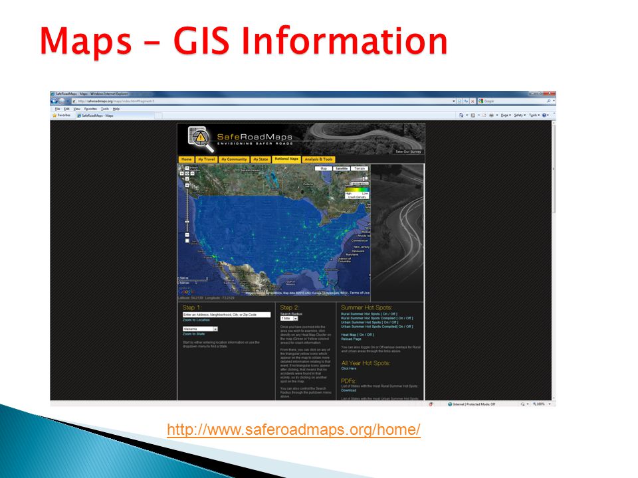Click the Refresh icon beside address bar

click(x=466, y=101)
